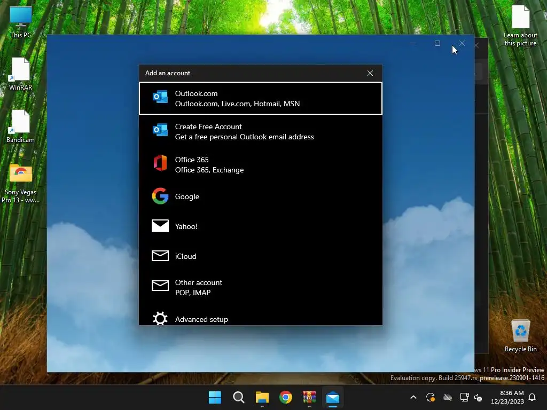Select the Recycle Bin icon
This screenshot has height=410, width=547.
click(520, 336)
